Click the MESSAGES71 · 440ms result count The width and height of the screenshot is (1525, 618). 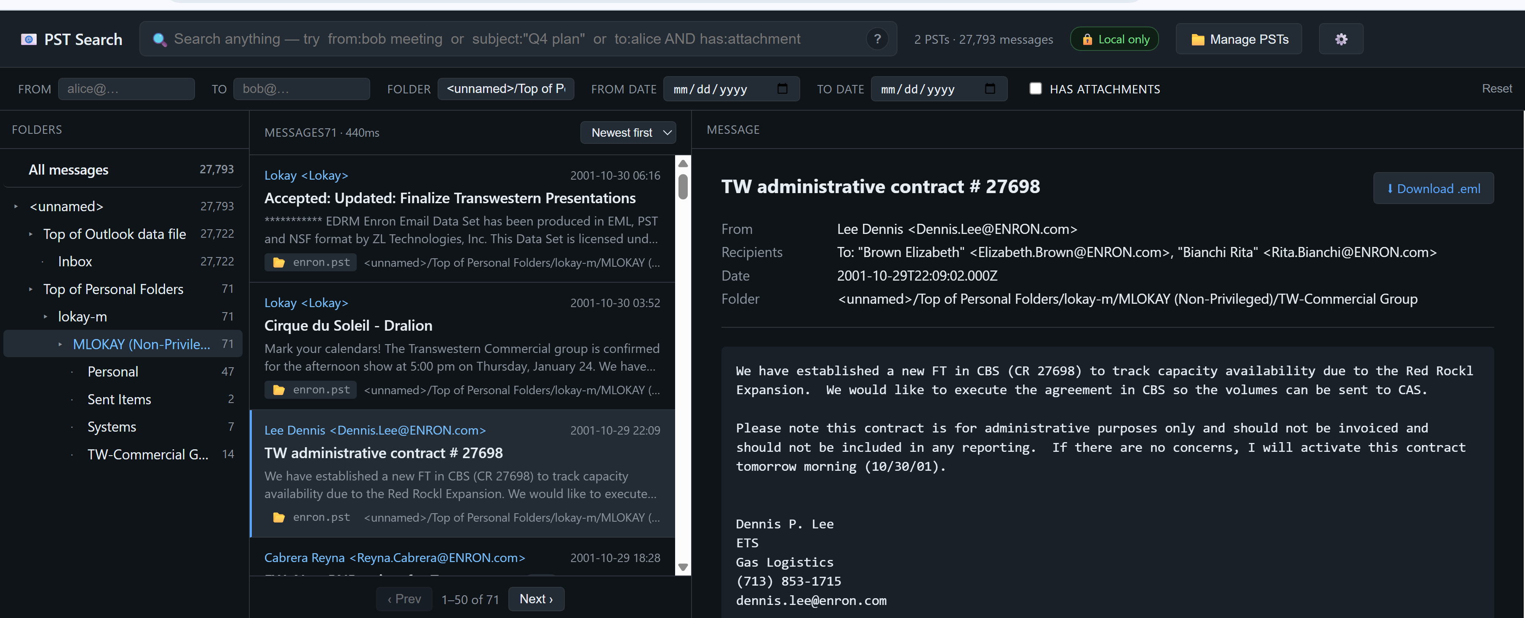pos(321,133)
